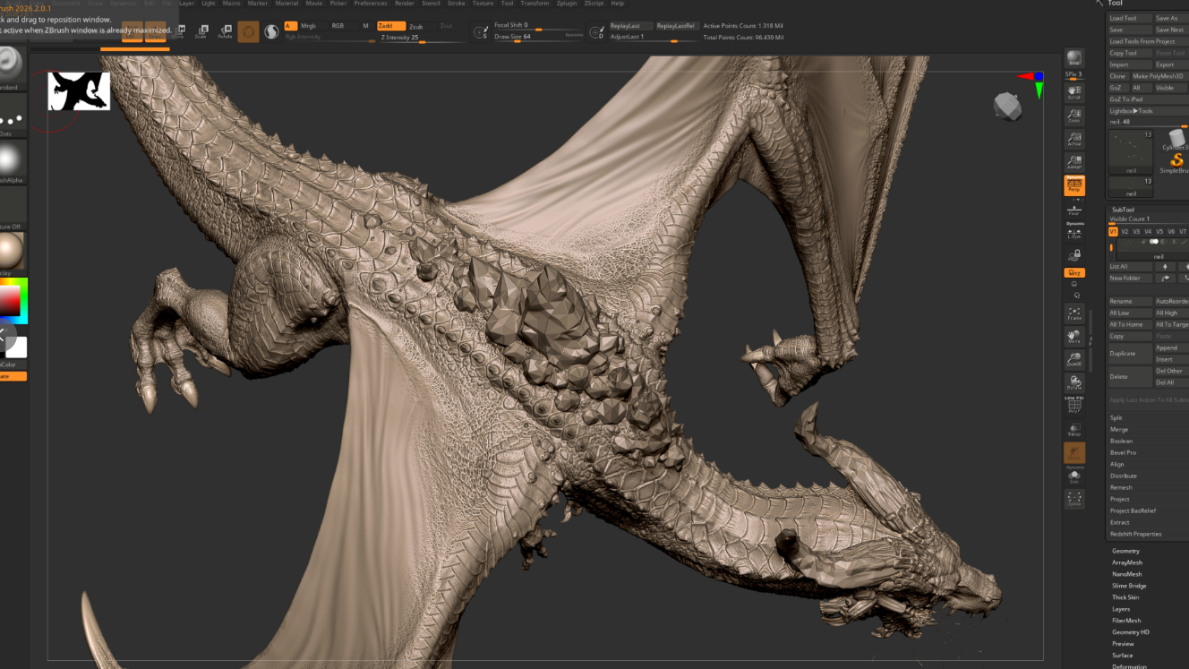
Task: Open the main color picker square
Action: (12, 301)
